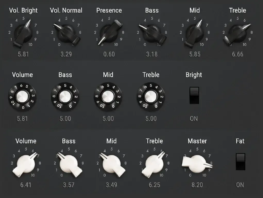Turn the middle-row Bass knob
Screen dimensions: 263x198
point(65,97)
